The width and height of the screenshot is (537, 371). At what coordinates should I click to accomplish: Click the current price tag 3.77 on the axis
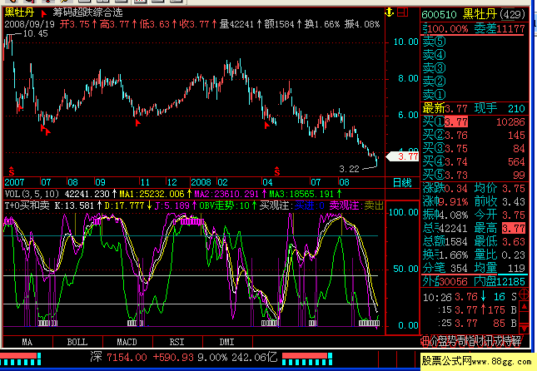[x=403, y=156]
